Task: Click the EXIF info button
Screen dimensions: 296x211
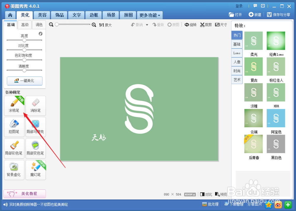Action: coord(190,194)
